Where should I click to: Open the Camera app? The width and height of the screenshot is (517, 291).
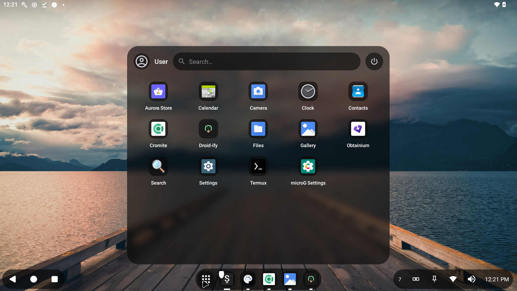258,91
